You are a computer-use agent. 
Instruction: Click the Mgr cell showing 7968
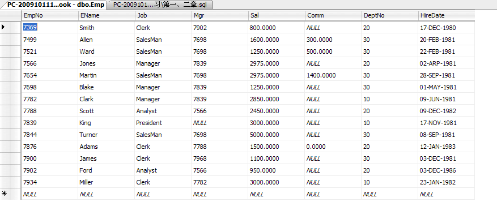220,158
